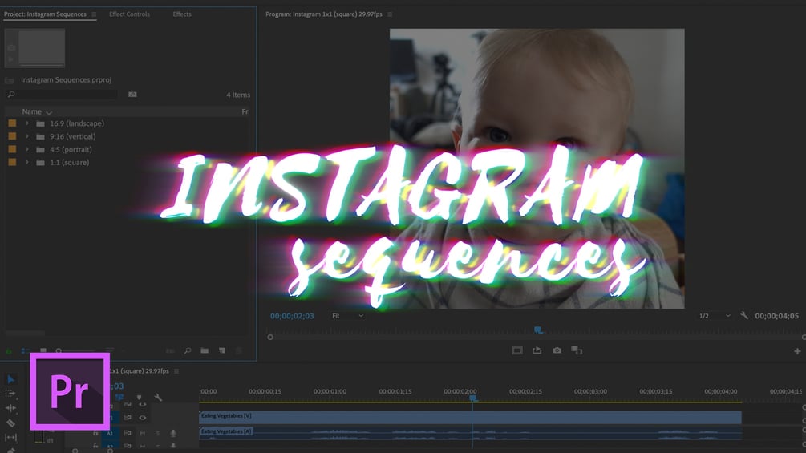
Task: Select the Selection tool arrow
Action: (x=10, y=379)
